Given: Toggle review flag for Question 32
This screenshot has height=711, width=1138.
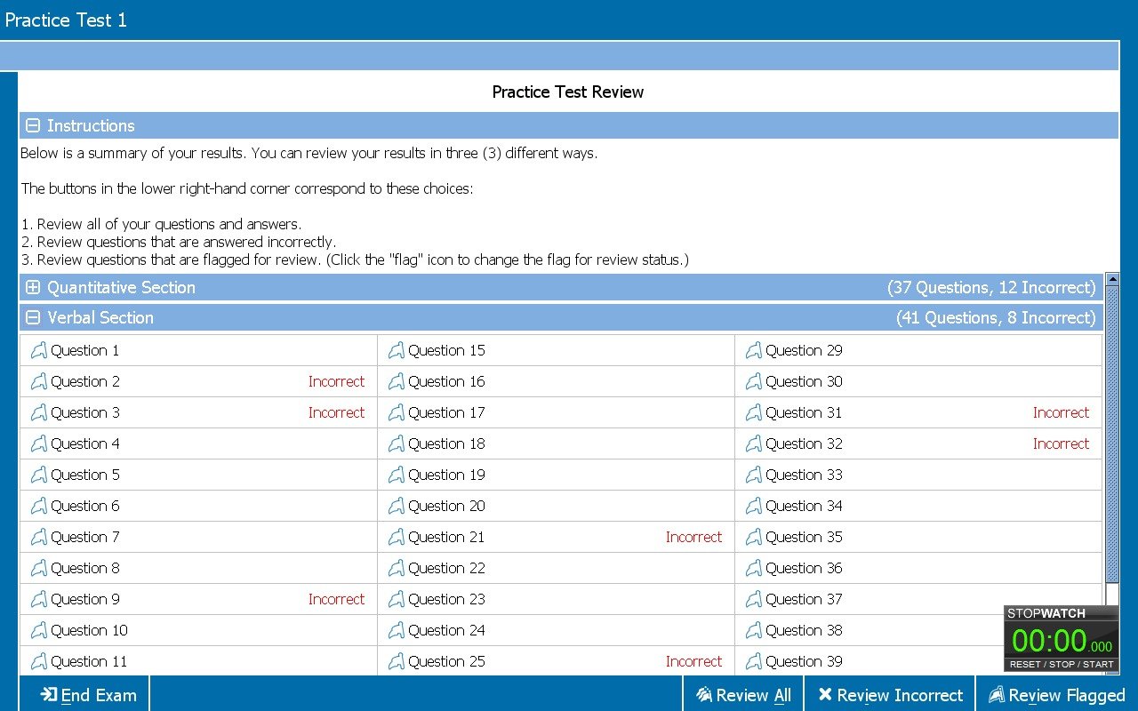Looking at the screenshot, I should (x=753, y=443).
